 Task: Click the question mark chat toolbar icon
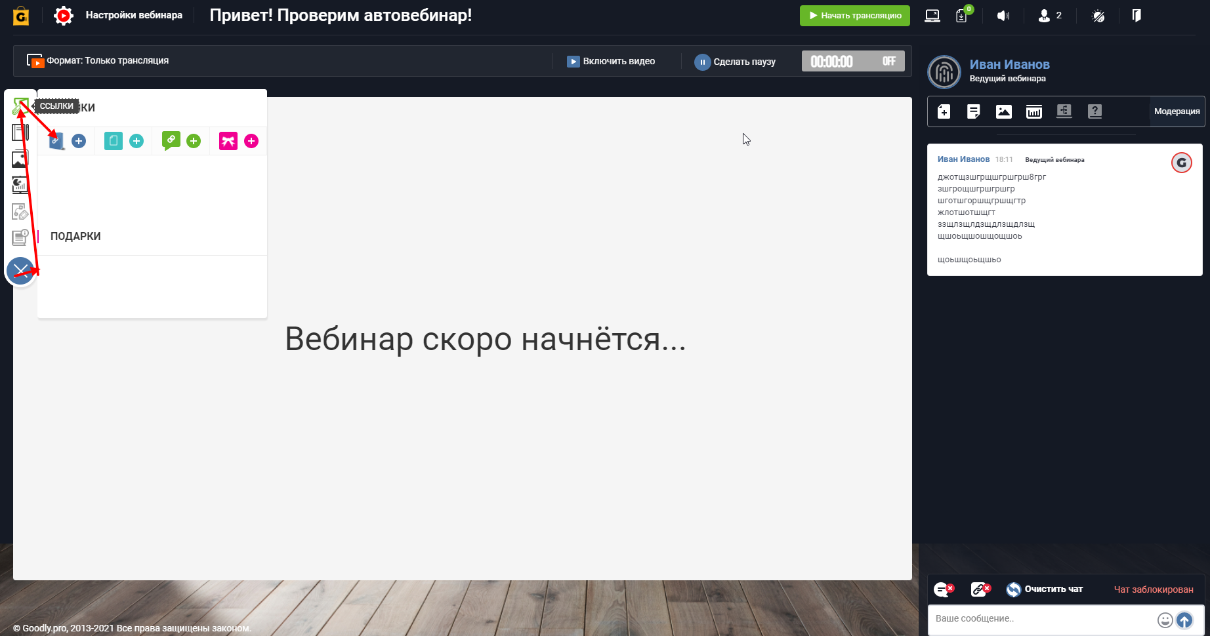pos(1095,111)
